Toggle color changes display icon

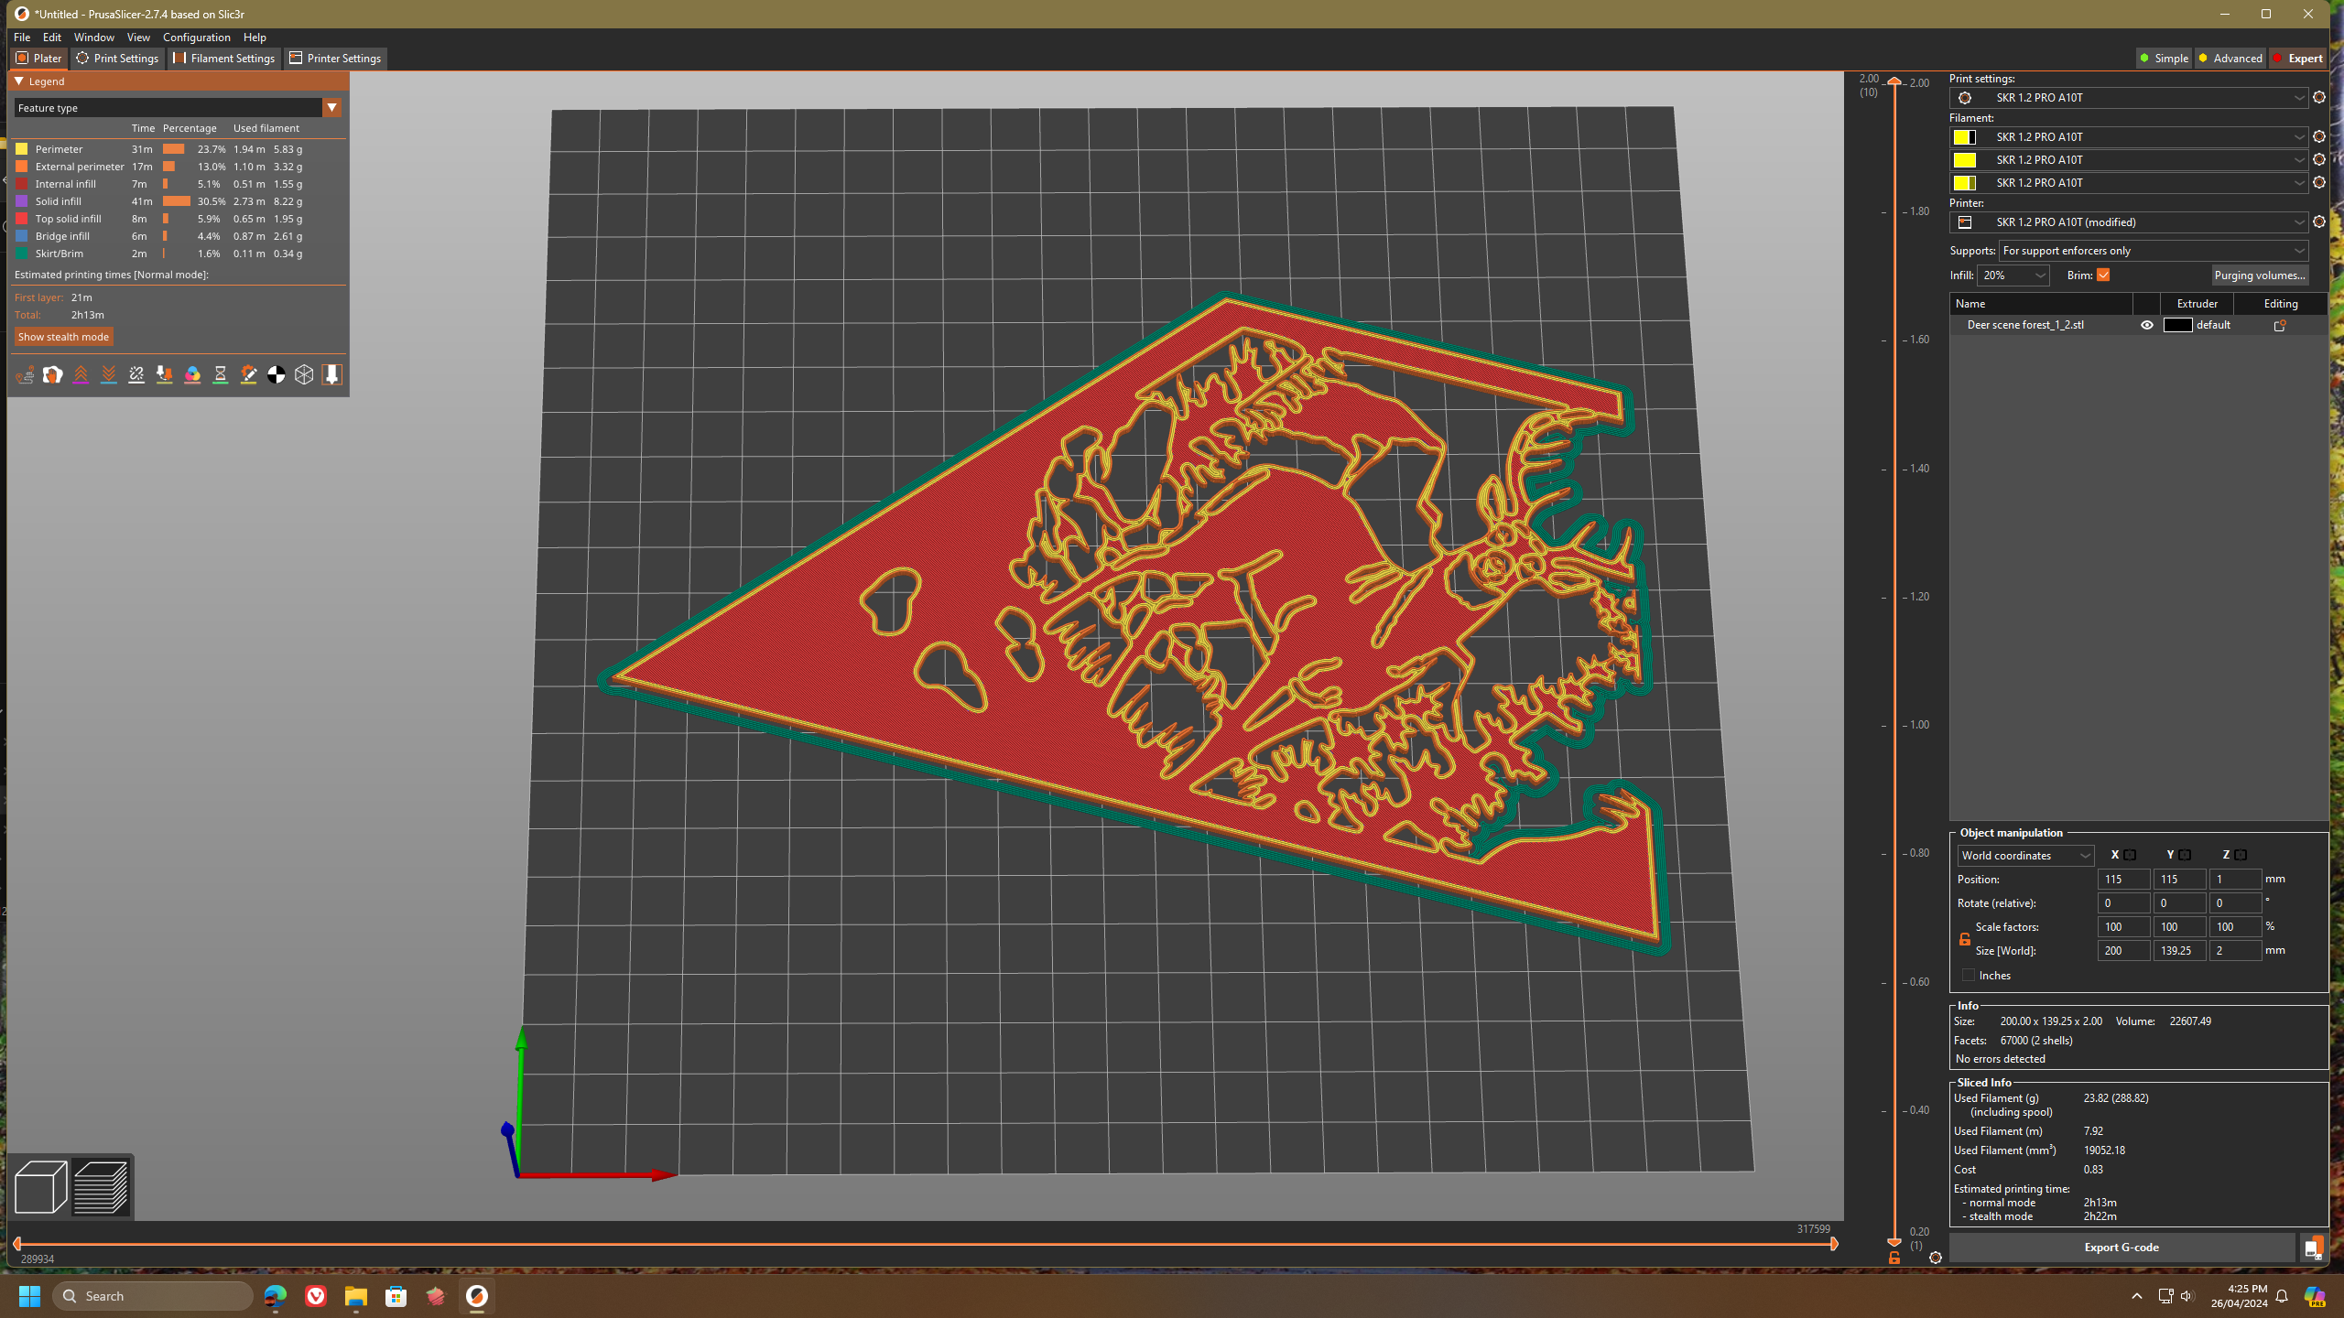(192, 374)
